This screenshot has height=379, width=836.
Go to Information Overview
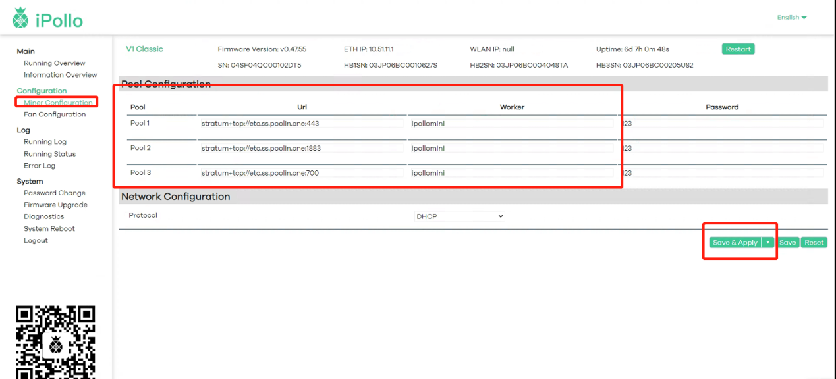[x=60, y=75]
